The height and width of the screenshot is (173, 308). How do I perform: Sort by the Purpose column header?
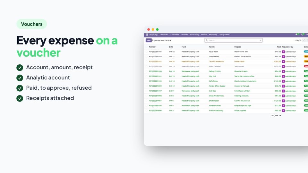click(238, 47)
